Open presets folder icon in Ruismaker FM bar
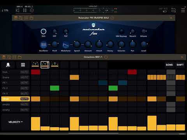This screenshot has height=140, width=187. (32, 17)
